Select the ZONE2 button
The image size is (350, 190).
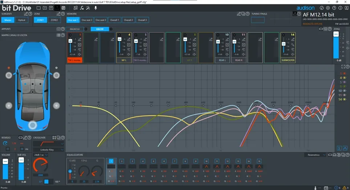[x=54, y=20]
